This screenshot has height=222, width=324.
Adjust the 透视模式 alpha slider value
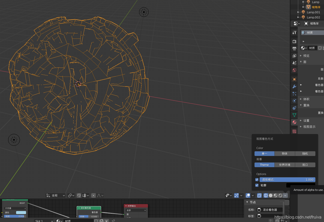(287, 180)
